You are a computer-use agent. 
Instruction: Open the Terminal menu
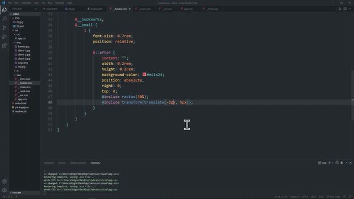(x=60, y=3)
